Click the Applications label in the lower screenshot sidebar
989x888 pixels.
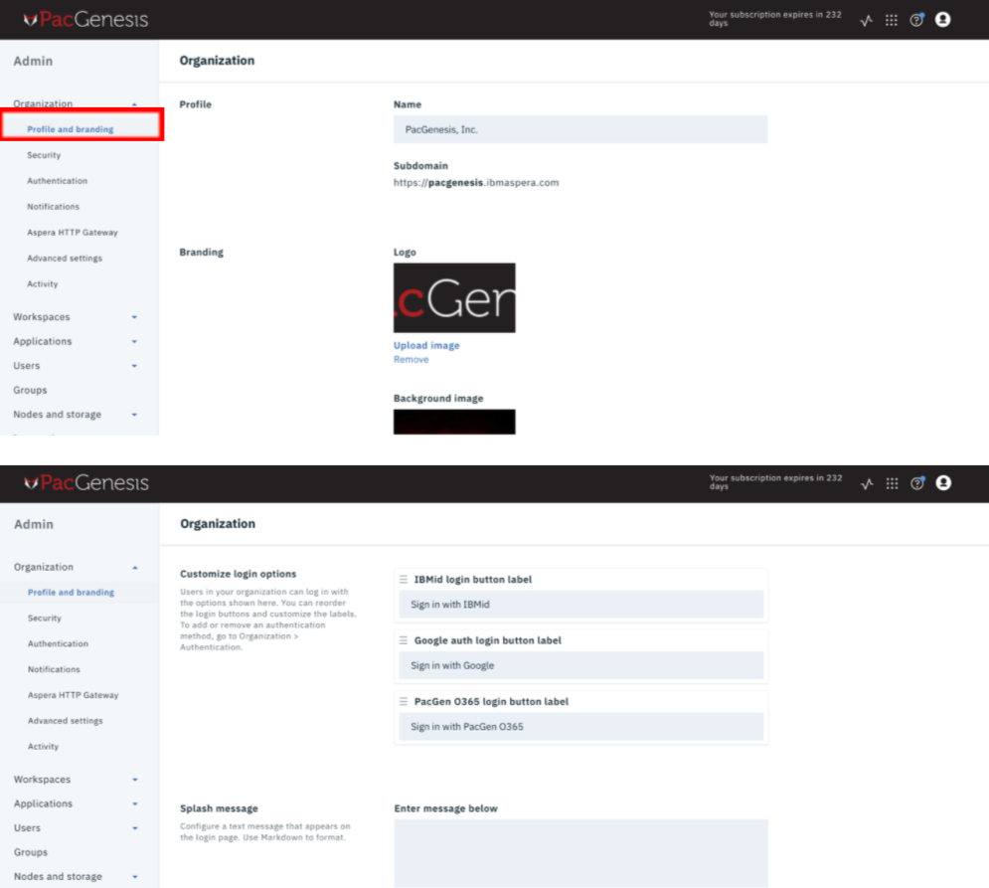[43, 804]
